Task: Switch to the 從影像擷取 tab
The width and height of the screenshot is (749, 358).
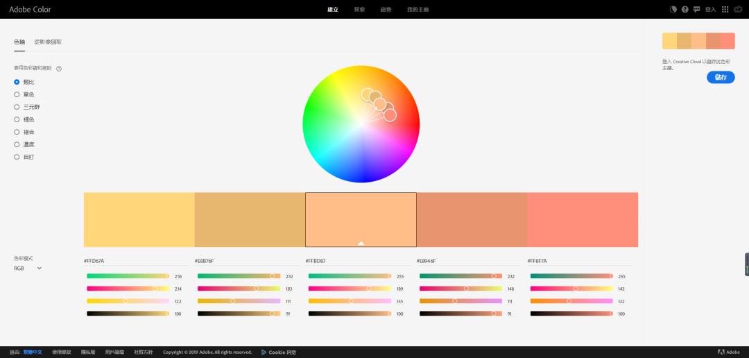Action: coord(48,42)
